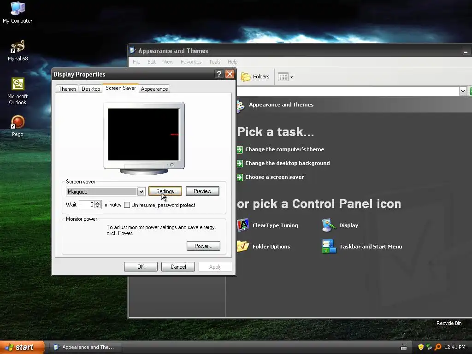
Task: Open the Help menu
Action: (232, 62)
